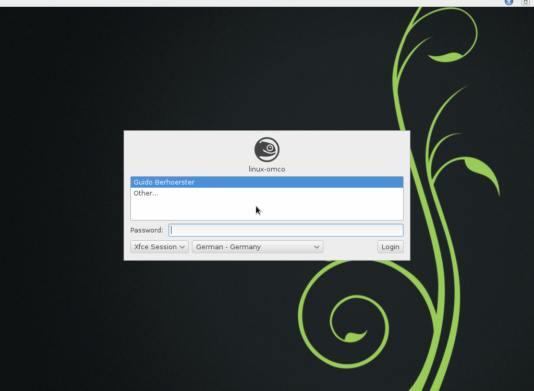Viewport: 534px width, 391px height.
Task: Click empty area of the top panel
Action: coord(261,3)
